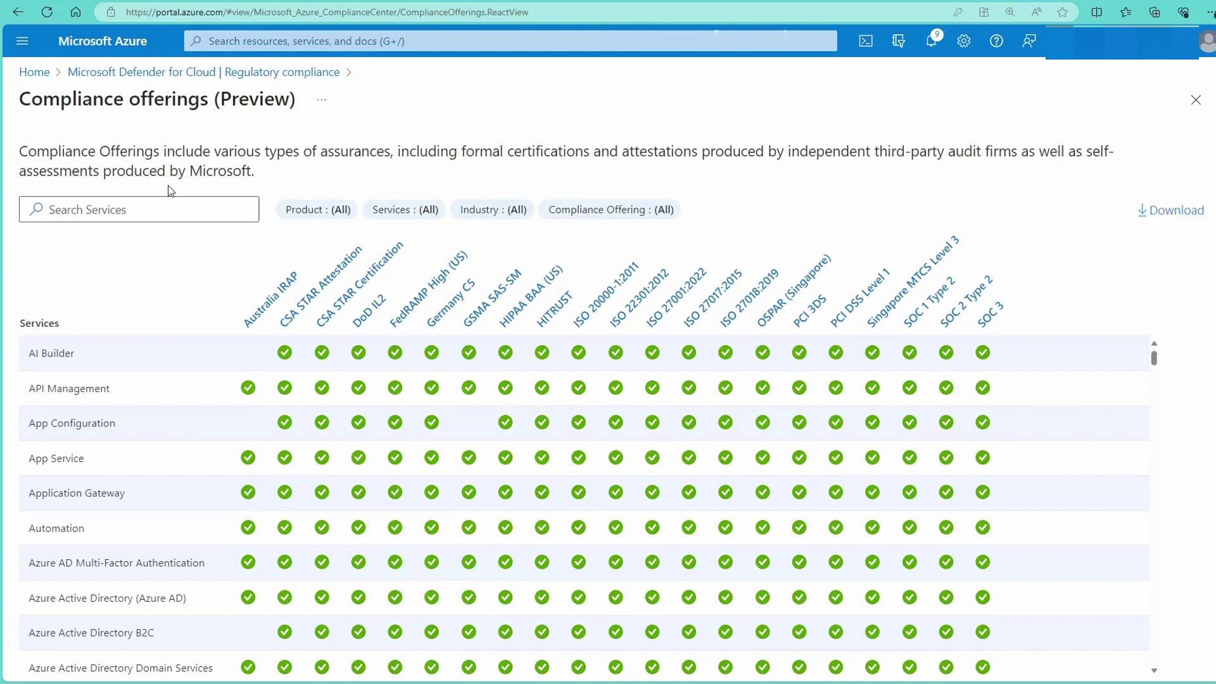Open the Feedback icon in the header

pos(1029,41)
